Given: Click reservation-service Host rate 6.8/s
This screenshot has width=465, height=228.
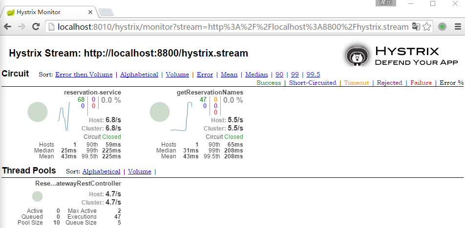Looking at the screenshot, I should [113, 120].
